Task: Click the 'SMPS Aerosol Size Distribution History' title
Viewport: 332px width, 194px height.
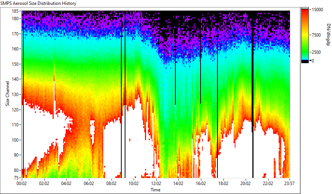Action: point(38,3)
